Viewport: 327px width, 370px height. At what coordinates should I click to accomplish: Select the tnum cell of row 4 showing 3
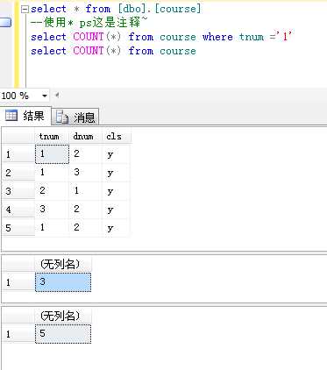tap(52, 210)
